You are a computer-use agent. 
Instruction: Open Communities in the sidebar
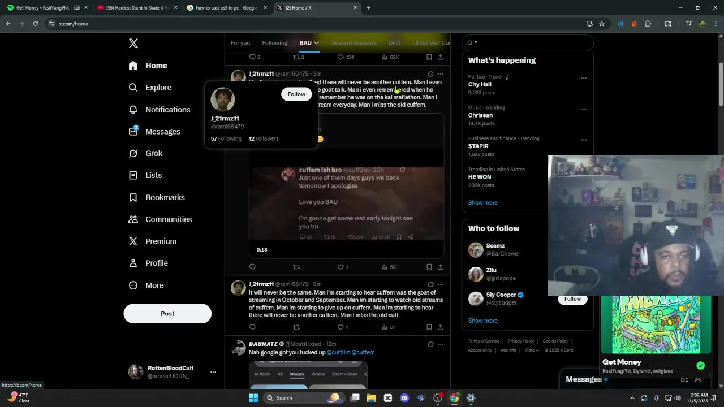click(160, 219)
